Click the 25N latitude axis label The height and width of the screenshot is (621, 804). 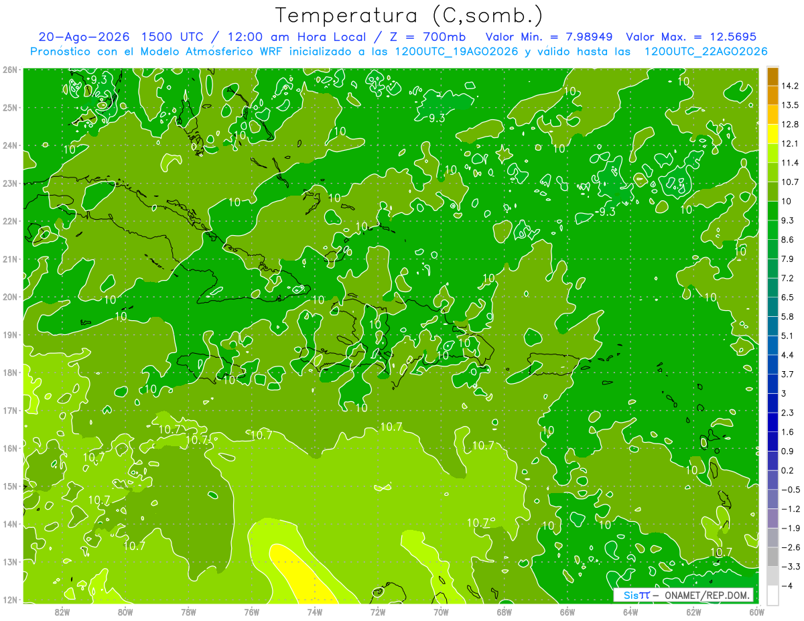[10, 107]
